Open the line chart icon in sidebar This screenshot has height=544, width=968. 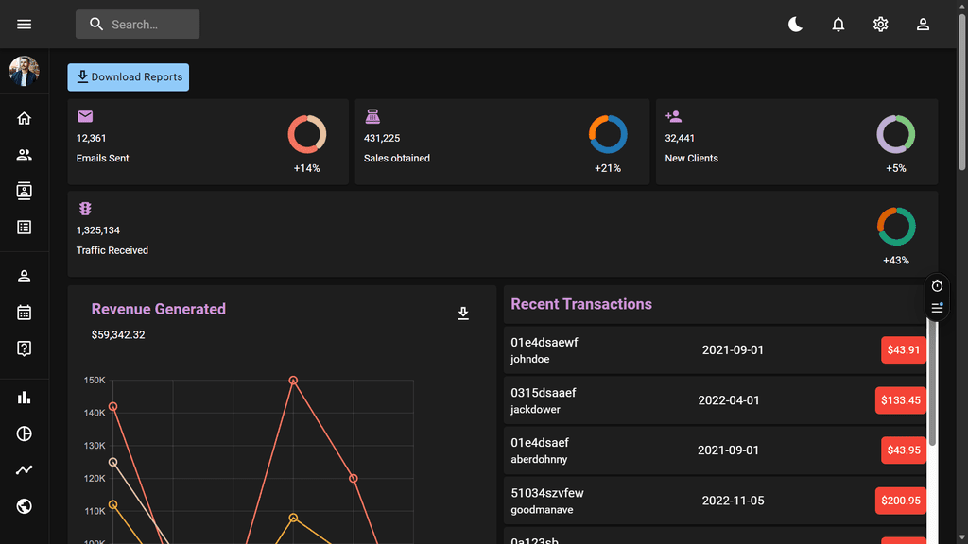[x=25, y=469]
